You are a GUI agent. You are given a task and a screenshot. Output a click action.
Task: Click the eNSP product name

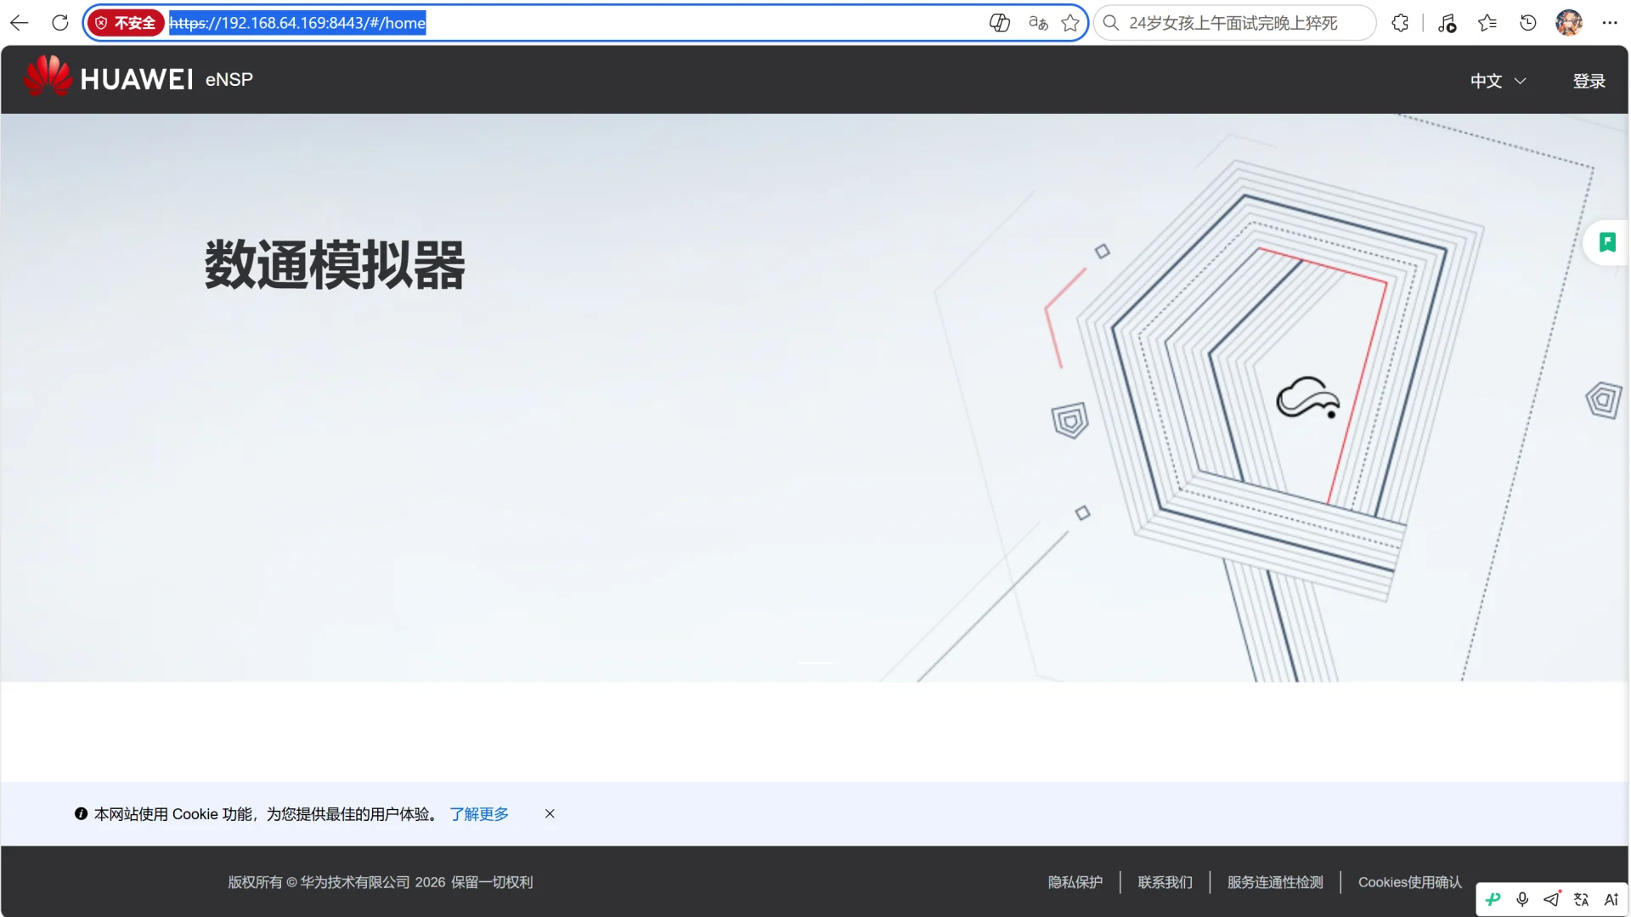pos(229,79)
